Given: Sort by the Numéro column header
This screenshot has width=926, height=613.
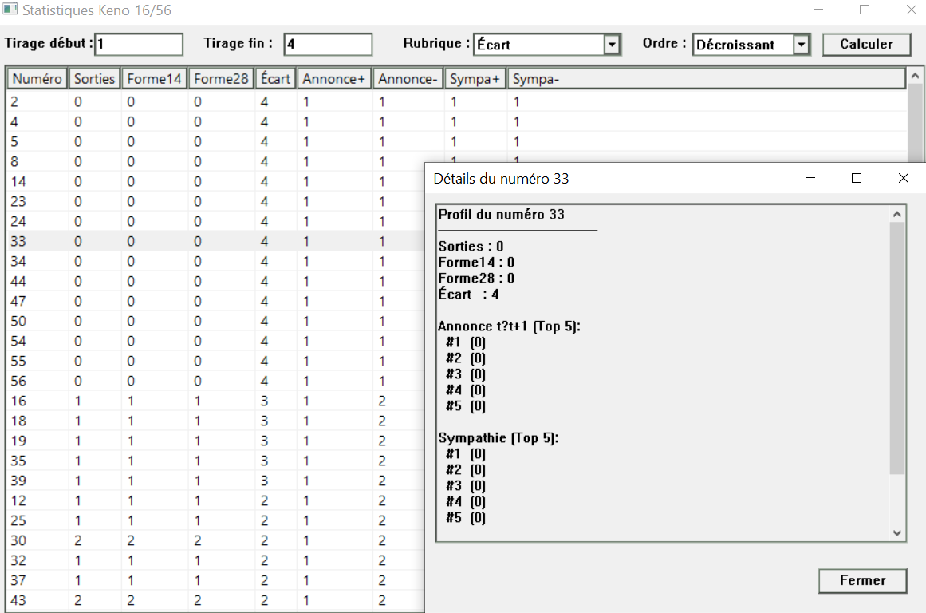Looking at the screenshot, I should 36,77.
